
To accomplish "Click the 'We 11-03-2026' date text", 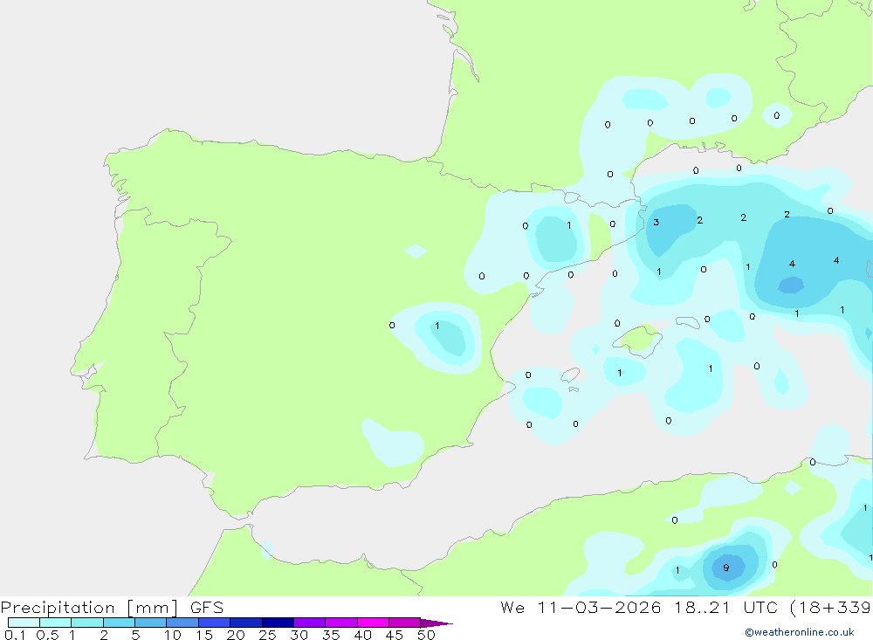I will [x=581, y=607].
